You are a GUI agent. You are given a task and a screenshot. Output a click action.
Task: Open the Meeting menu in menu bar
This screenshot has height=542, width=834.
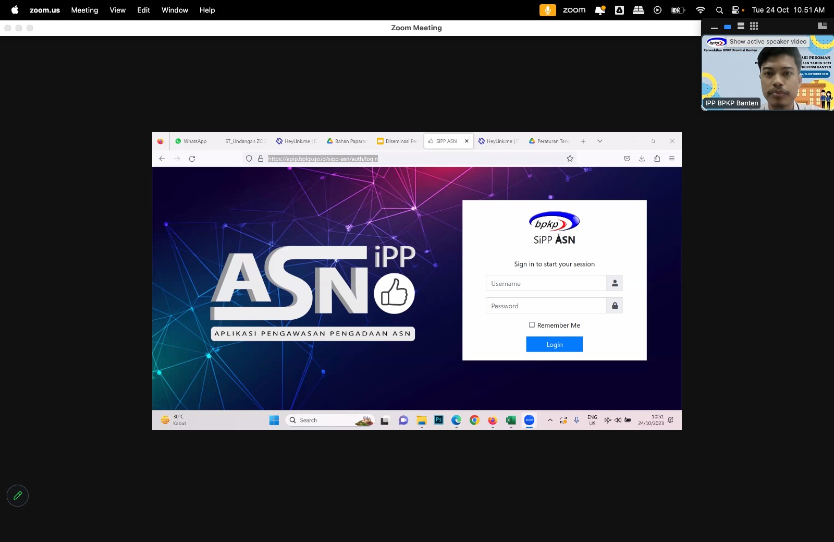[84, 10]
